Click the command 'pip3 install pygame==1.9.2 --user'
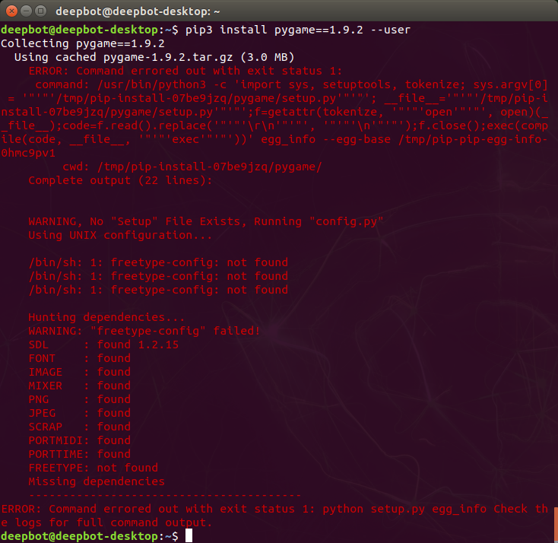 [x=297, y=30]
